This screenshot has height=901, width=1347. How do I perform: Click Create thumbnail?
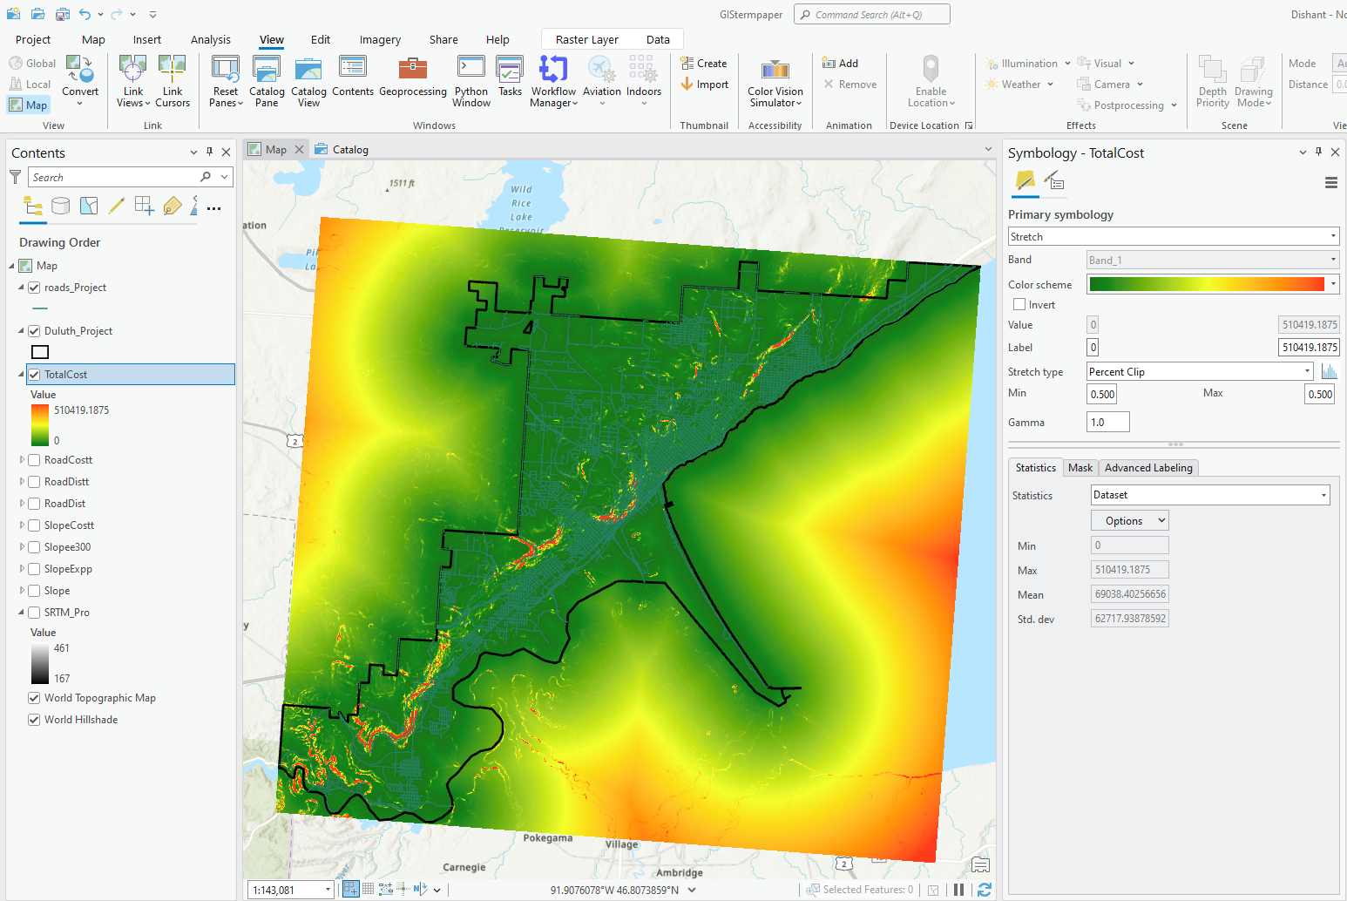[704, 64]
